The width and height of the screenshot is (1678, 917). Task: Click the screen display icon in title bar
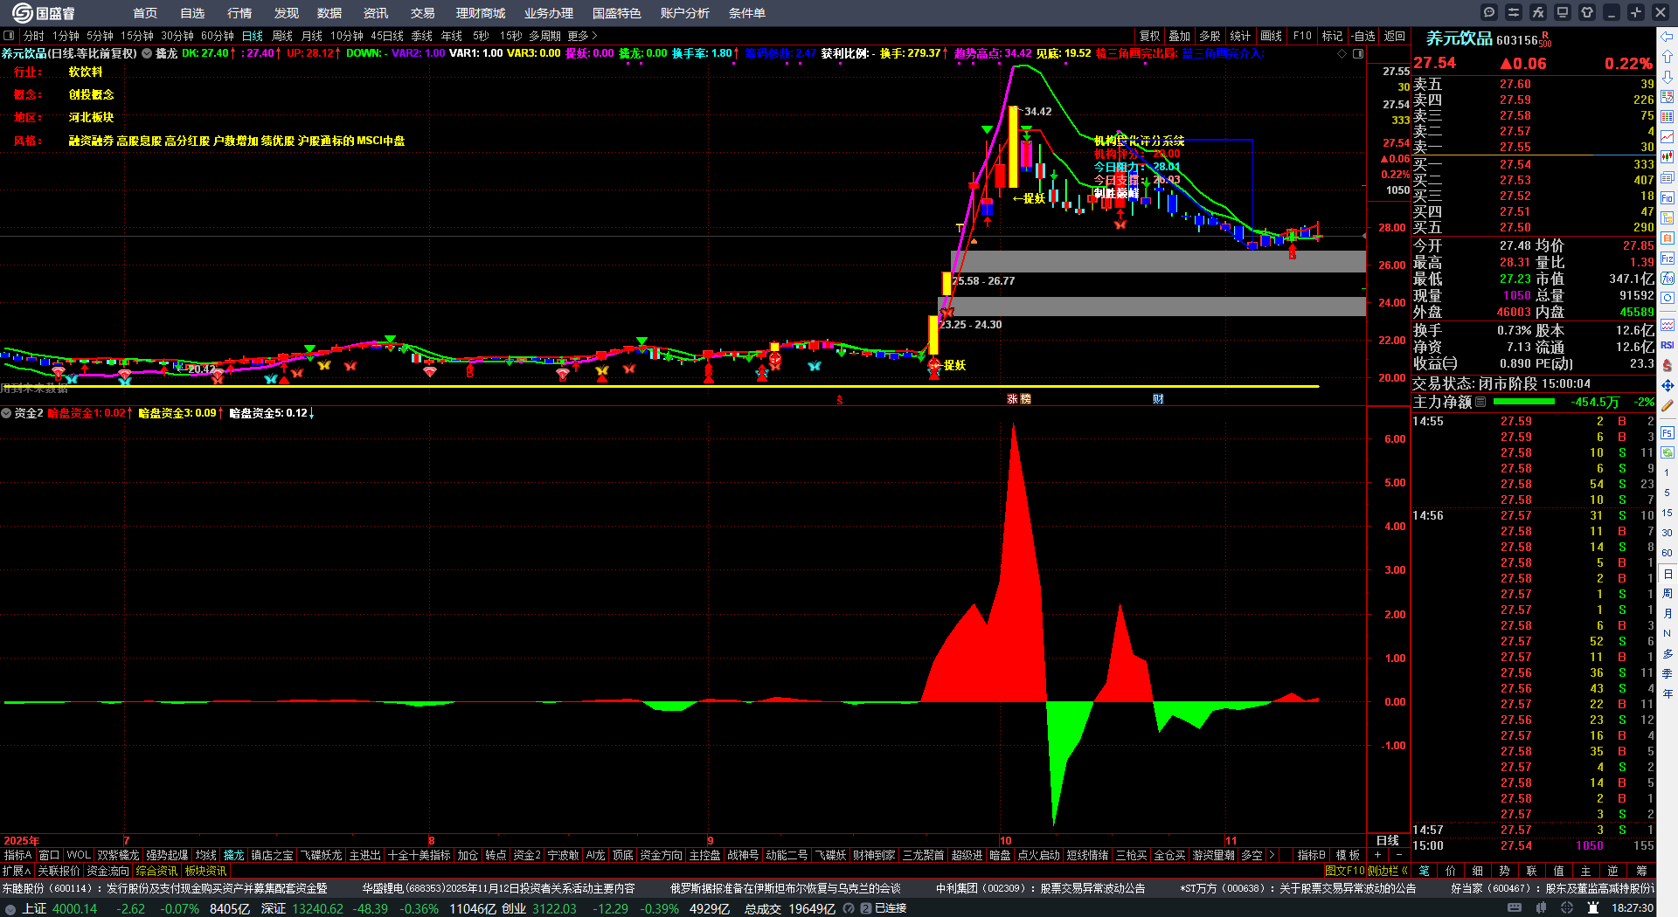(1563, 12)
